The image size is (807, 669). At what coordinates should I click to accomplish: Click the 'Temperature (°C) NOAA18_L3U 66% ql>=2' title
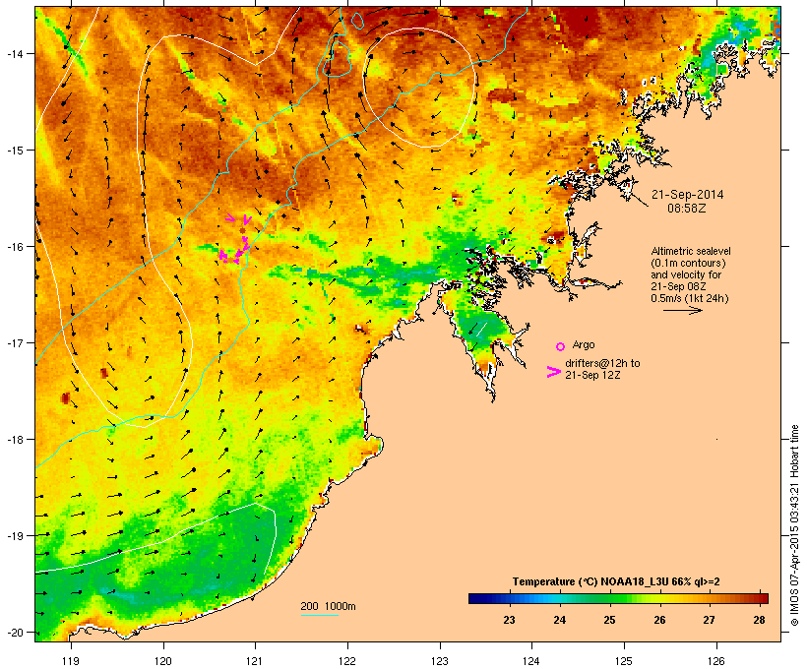[616, 581]
